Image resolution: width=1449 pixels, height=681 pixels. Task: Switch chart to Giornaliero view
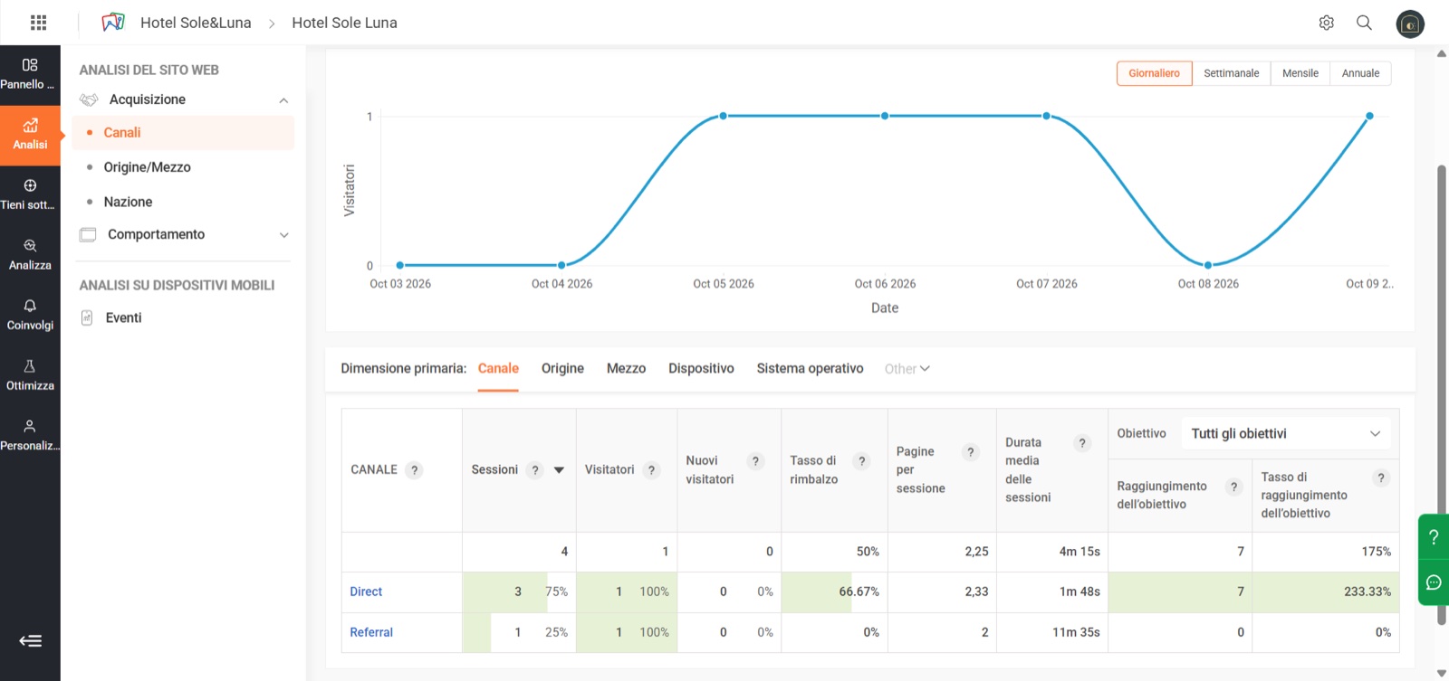[1154, 73]
